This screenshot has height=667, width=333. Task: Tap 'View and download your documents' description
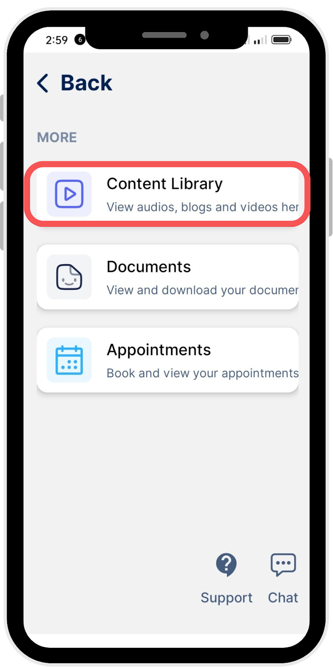[x=203, y=290]
